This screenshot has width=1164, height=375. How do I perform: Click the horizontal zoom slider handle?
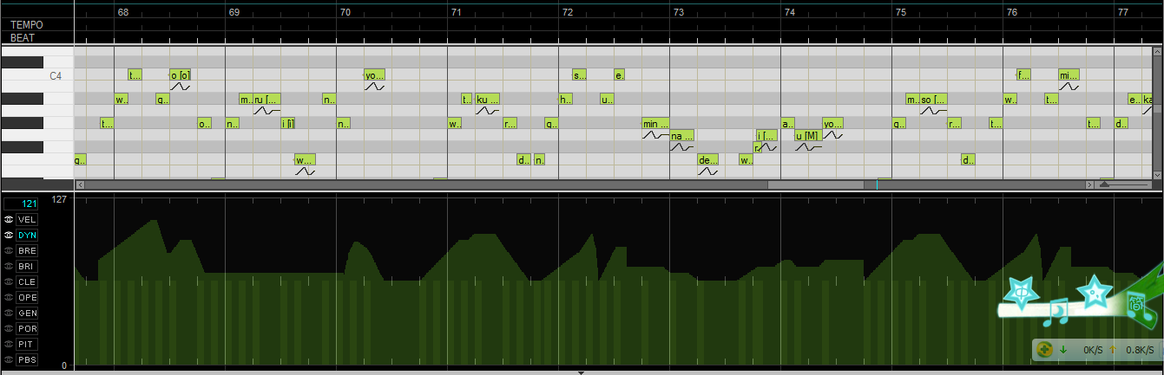click(x=1105, y=184)
